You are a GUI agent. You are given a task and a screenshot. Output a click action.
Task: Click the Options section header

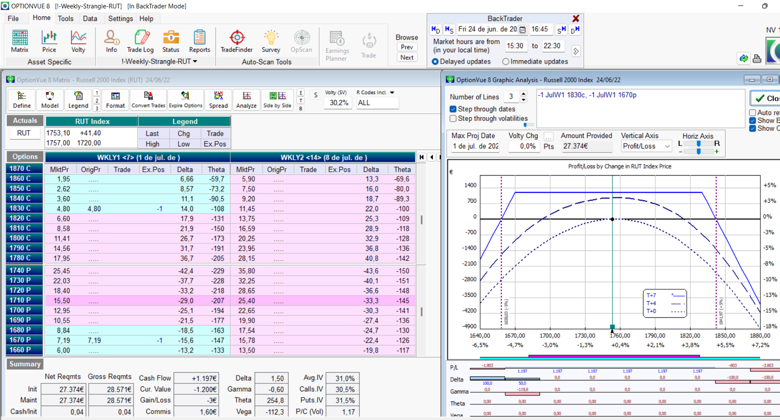pyautogui.click(x=25, y=157)
